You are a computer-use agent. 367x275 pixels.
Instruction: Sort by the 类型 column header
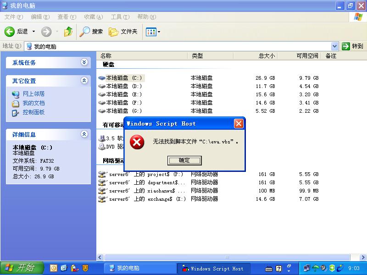211,55
